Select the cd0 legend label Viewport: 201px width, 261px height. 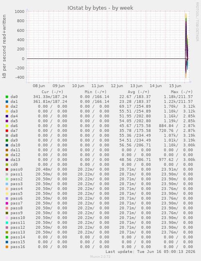click(x=14, y=165)
